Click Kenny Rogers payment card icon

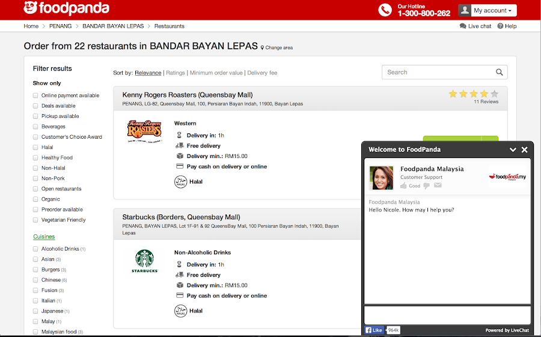coord(180,166)
